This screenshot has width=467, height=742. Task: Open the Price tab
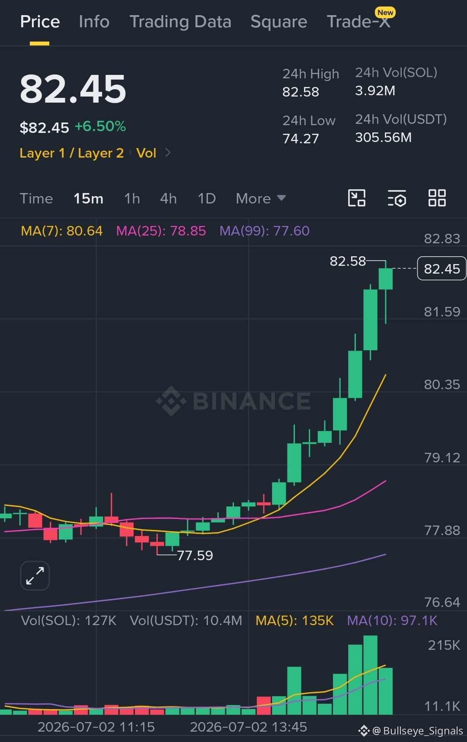coord(40,22)
